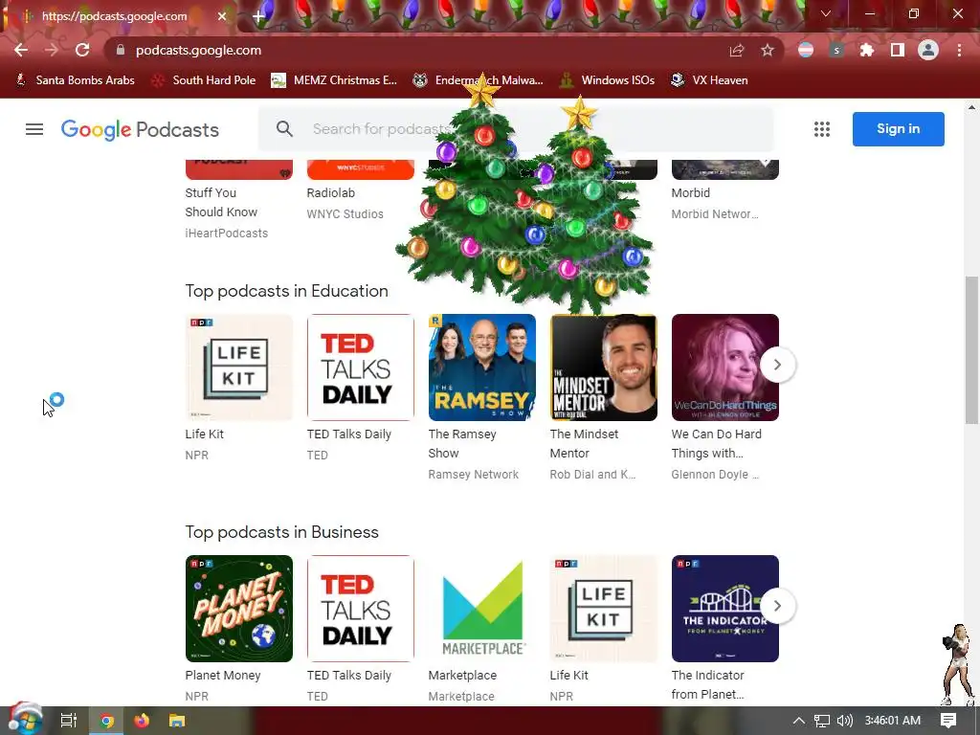Open the Google apps grid icon
Image resolution: width=980 pixels, height=735 pixels.
tap(822, 129)
